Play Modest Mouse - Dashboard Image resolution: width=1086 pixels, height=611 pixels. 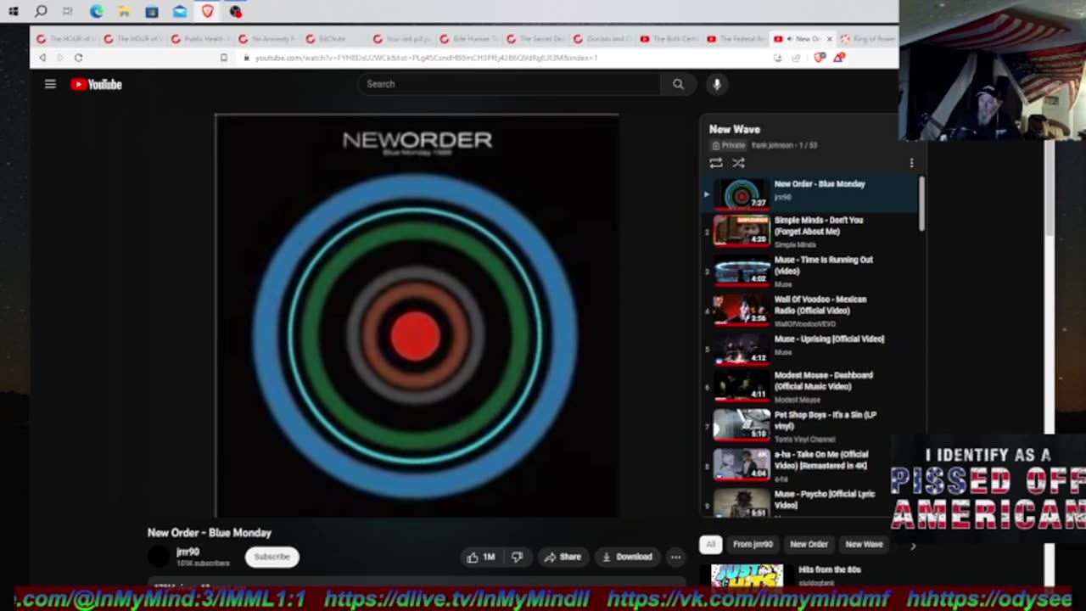click(x=823, y=381)
